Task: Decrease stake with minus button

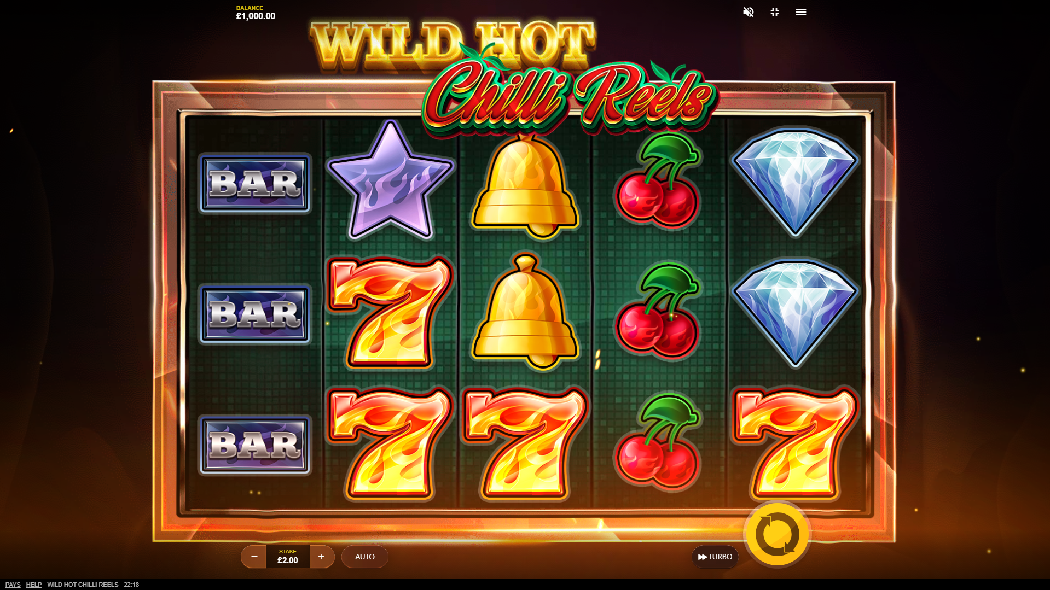Action: click(x=254, y=557)
